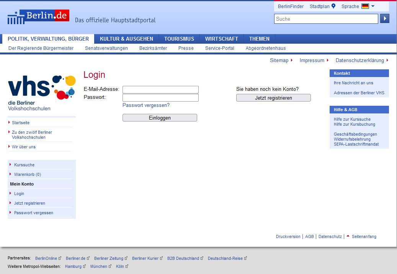The image size is (397, 274).
Task: Open Geschäftsbedingungen link
Action: coord(355,134)
